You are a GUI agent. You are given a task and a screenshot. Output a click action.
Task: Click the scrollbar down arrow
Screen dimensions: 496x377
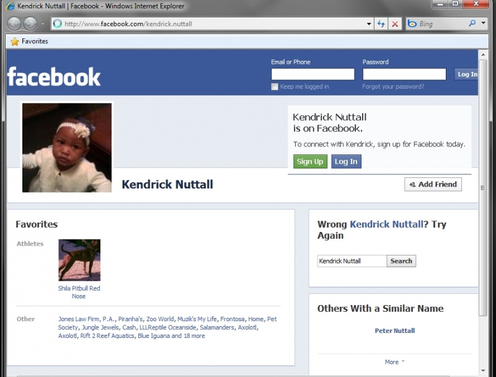click(483, 370)
